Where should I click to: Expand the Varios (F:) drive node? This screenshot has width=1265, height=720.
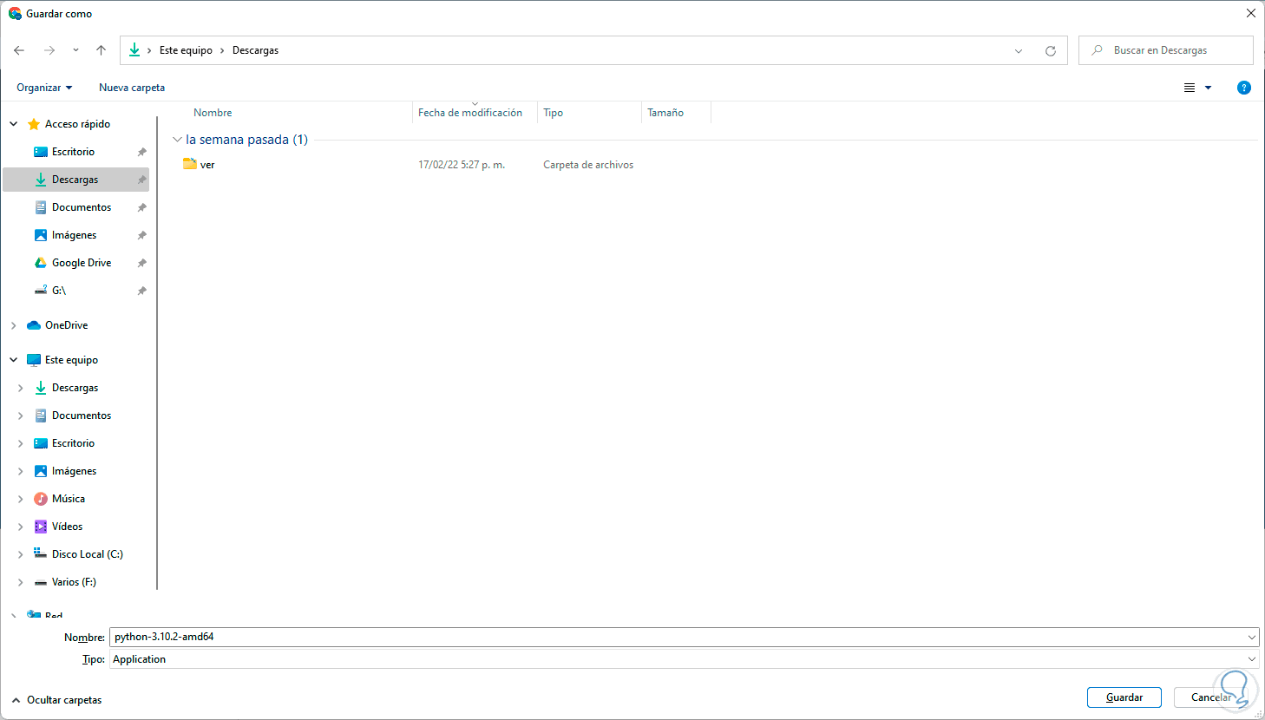(x=21, y=582)
